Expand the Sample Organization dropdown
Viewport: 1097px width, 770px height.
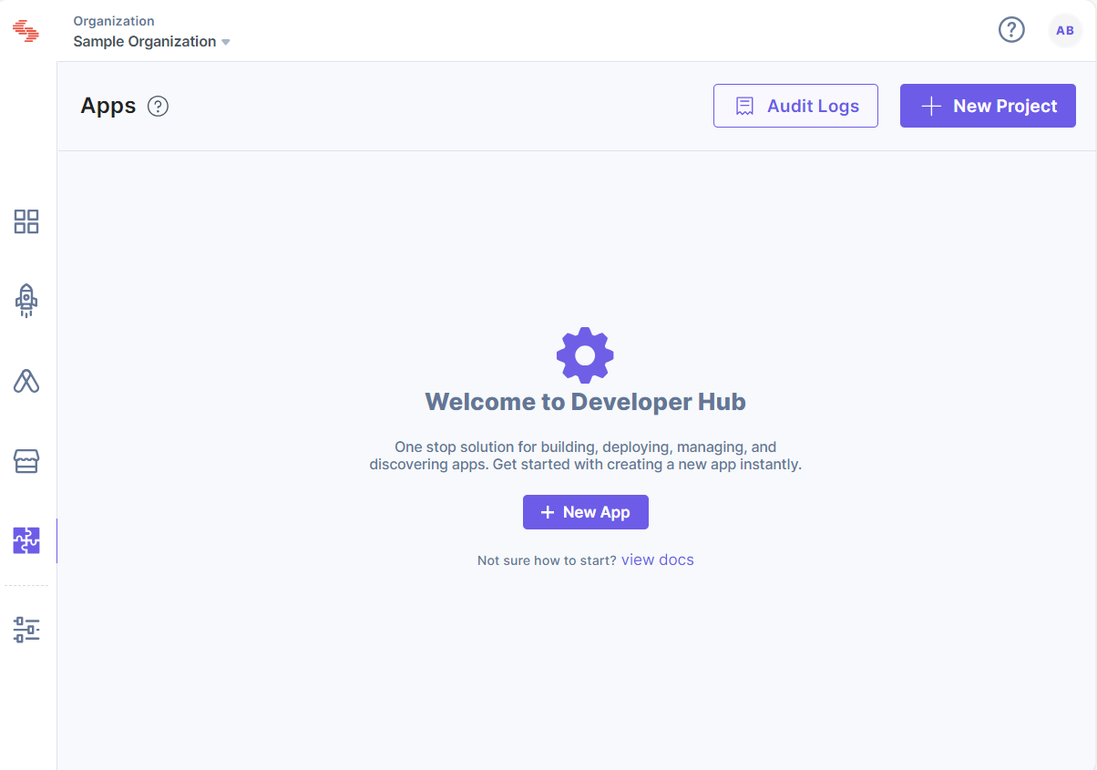click(x=151, y=41)
